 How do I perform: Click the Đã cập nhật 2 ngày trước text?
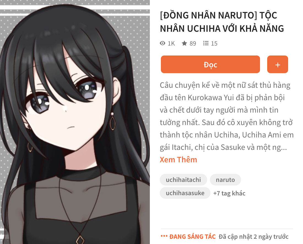click(253, 237)
